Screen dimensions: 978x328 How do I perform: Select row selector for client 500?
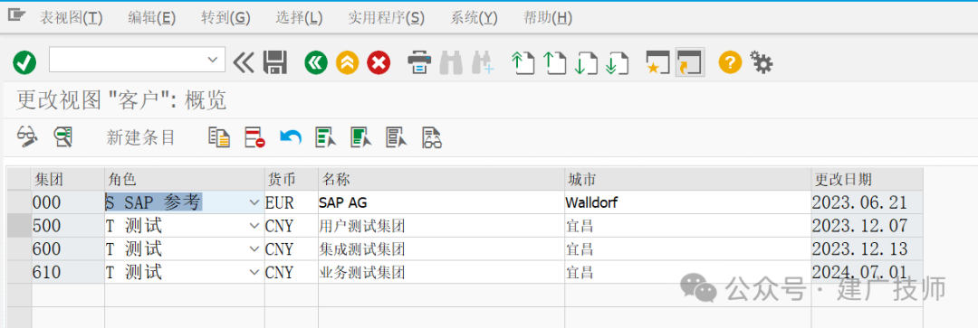(x=19, y=225)
